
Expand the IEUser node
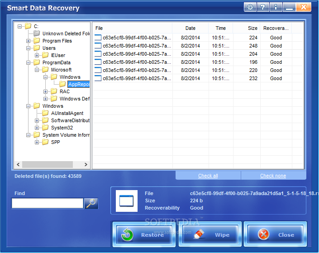click(37, 55)
